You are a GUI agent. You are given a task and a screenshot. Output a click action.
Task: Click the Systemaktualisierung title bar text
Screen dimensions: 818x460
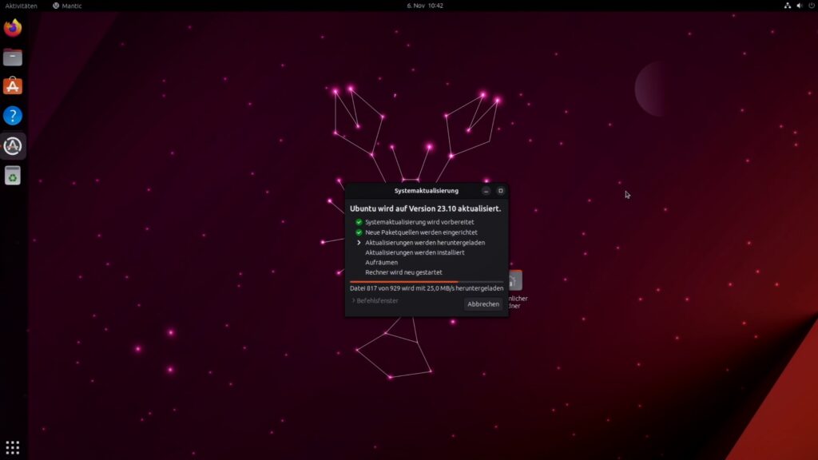point(427,191)
